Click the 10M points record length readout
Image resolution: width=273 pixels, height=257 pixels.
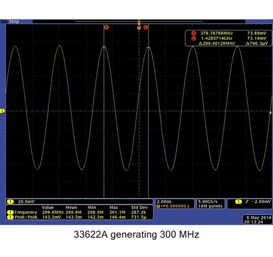[210, 206]
